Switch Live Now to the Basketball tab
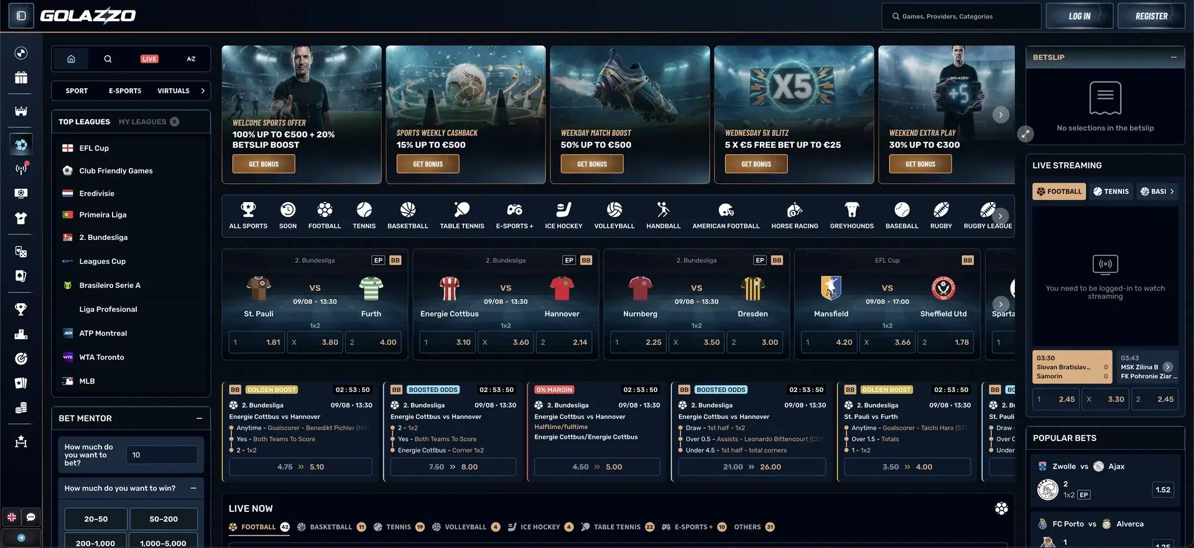The image size is (1194, 548). [331, 527]
